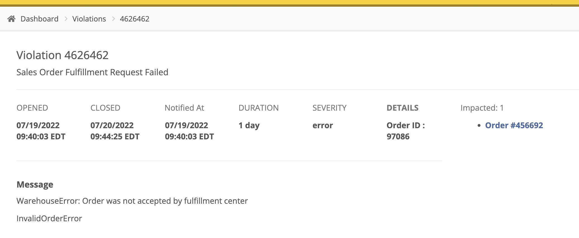Viewport: 579px width, 238px height.
Task: Click the Violation 4626462 heading
Action: (x=62, y=55)
